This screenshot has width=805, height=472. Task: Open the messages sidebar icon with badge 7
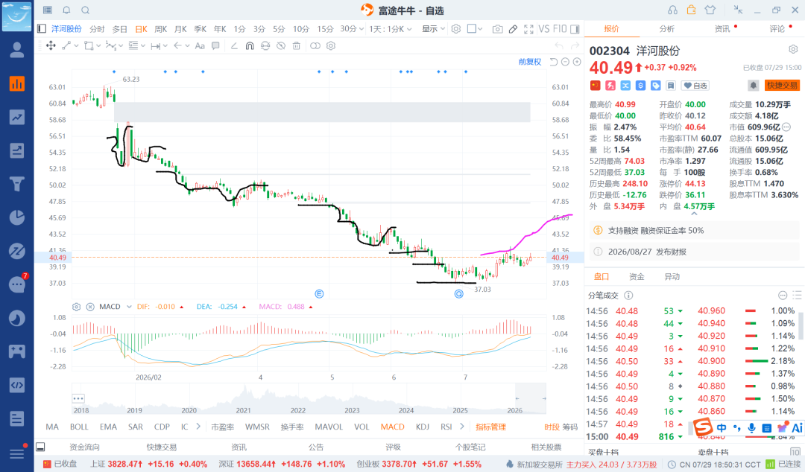pos(18,283)
